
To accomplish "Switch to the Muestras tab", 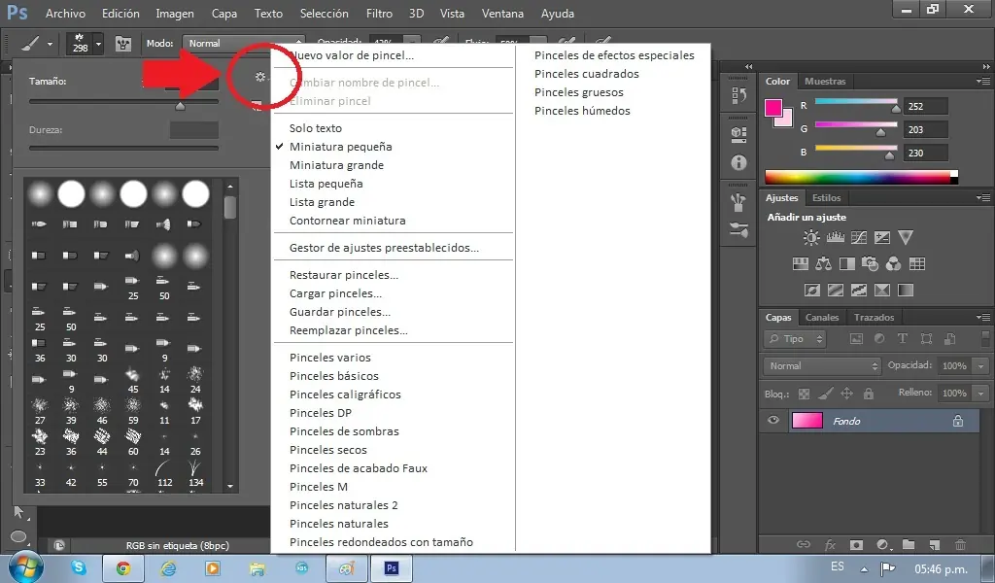I will [x=825, y=82].
